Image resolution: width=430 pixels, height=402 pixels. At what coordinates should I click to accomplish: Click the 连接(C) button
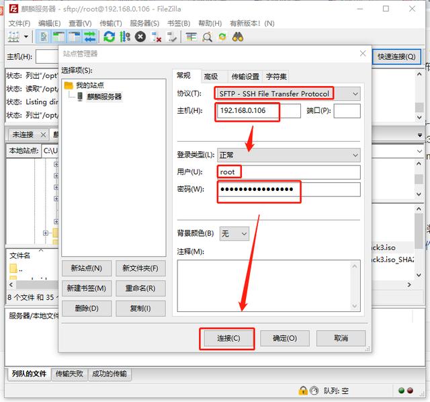coord(228,338)
